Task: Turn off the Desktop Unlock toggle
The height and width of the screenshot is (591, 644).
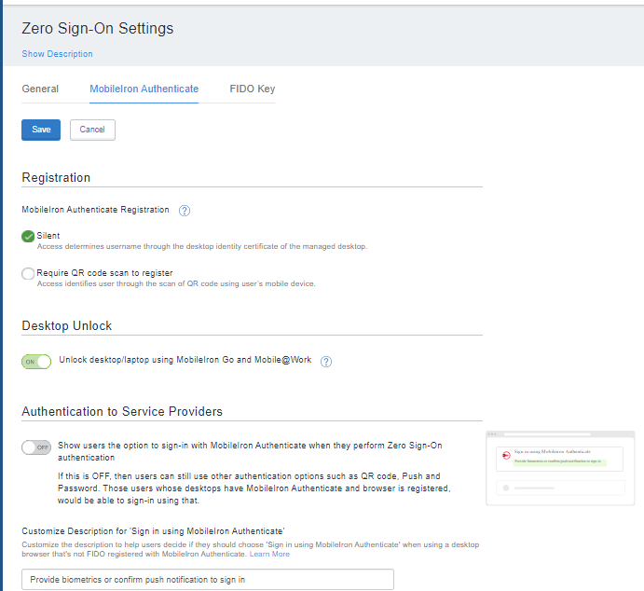Action: coord(36,362)
